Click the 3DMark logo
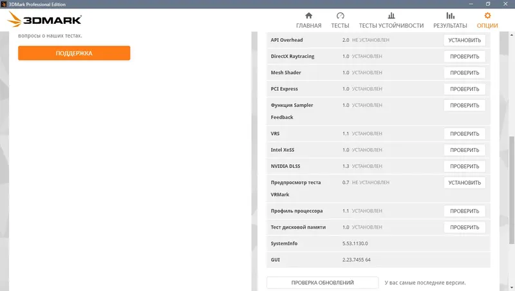 click(44, 19)
